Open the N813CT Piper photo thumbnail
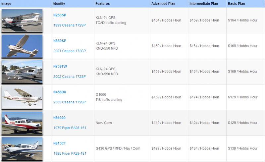Viewport: 265px width, 162px height. pos(22,148)
